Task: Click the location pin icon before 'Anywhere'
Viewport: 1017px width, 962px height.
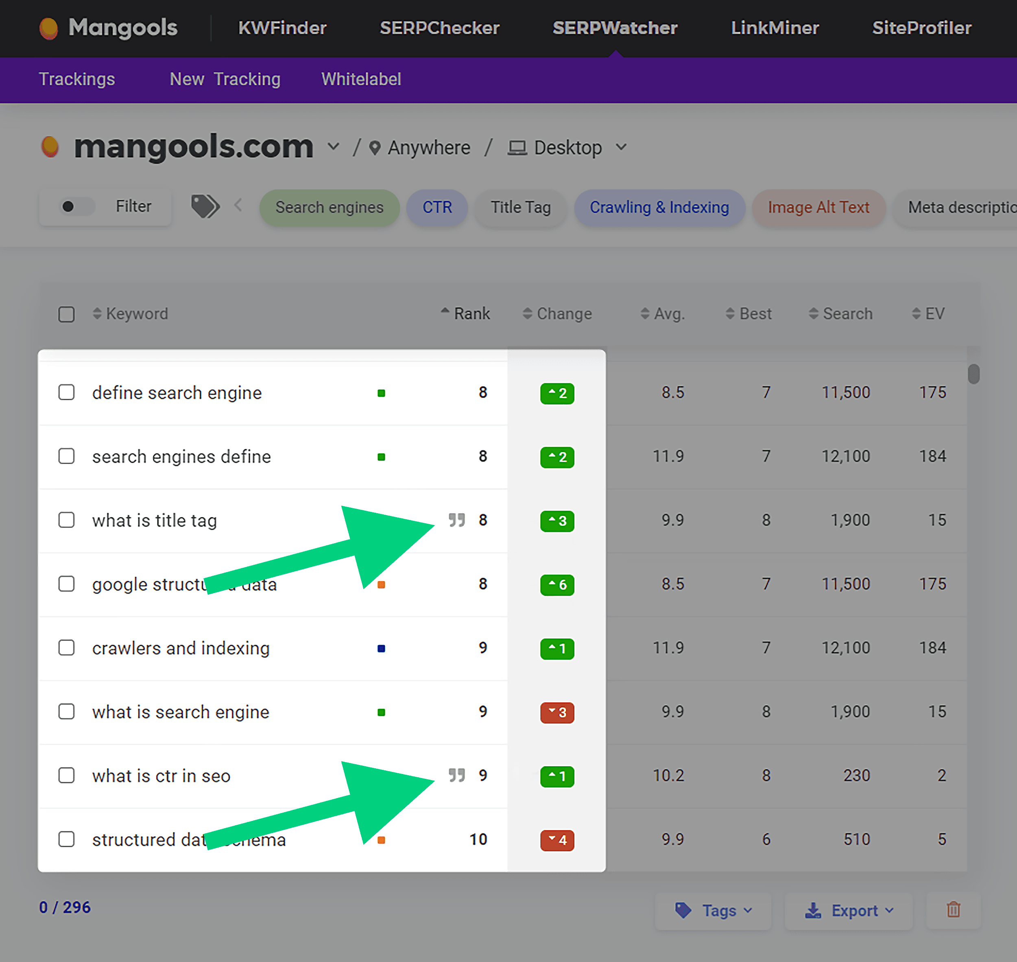Action: tap(376, 147)
